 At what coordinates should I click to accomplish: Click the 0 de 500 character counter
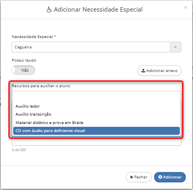[x=19, y=150]
